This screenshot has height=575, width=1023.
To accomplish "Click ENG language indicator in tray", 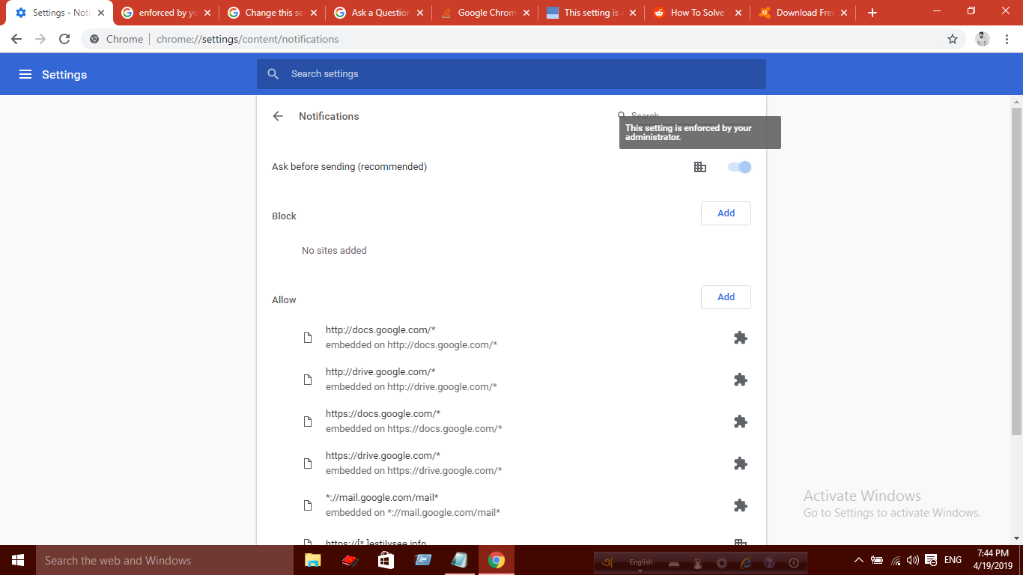I will [953, 560].
